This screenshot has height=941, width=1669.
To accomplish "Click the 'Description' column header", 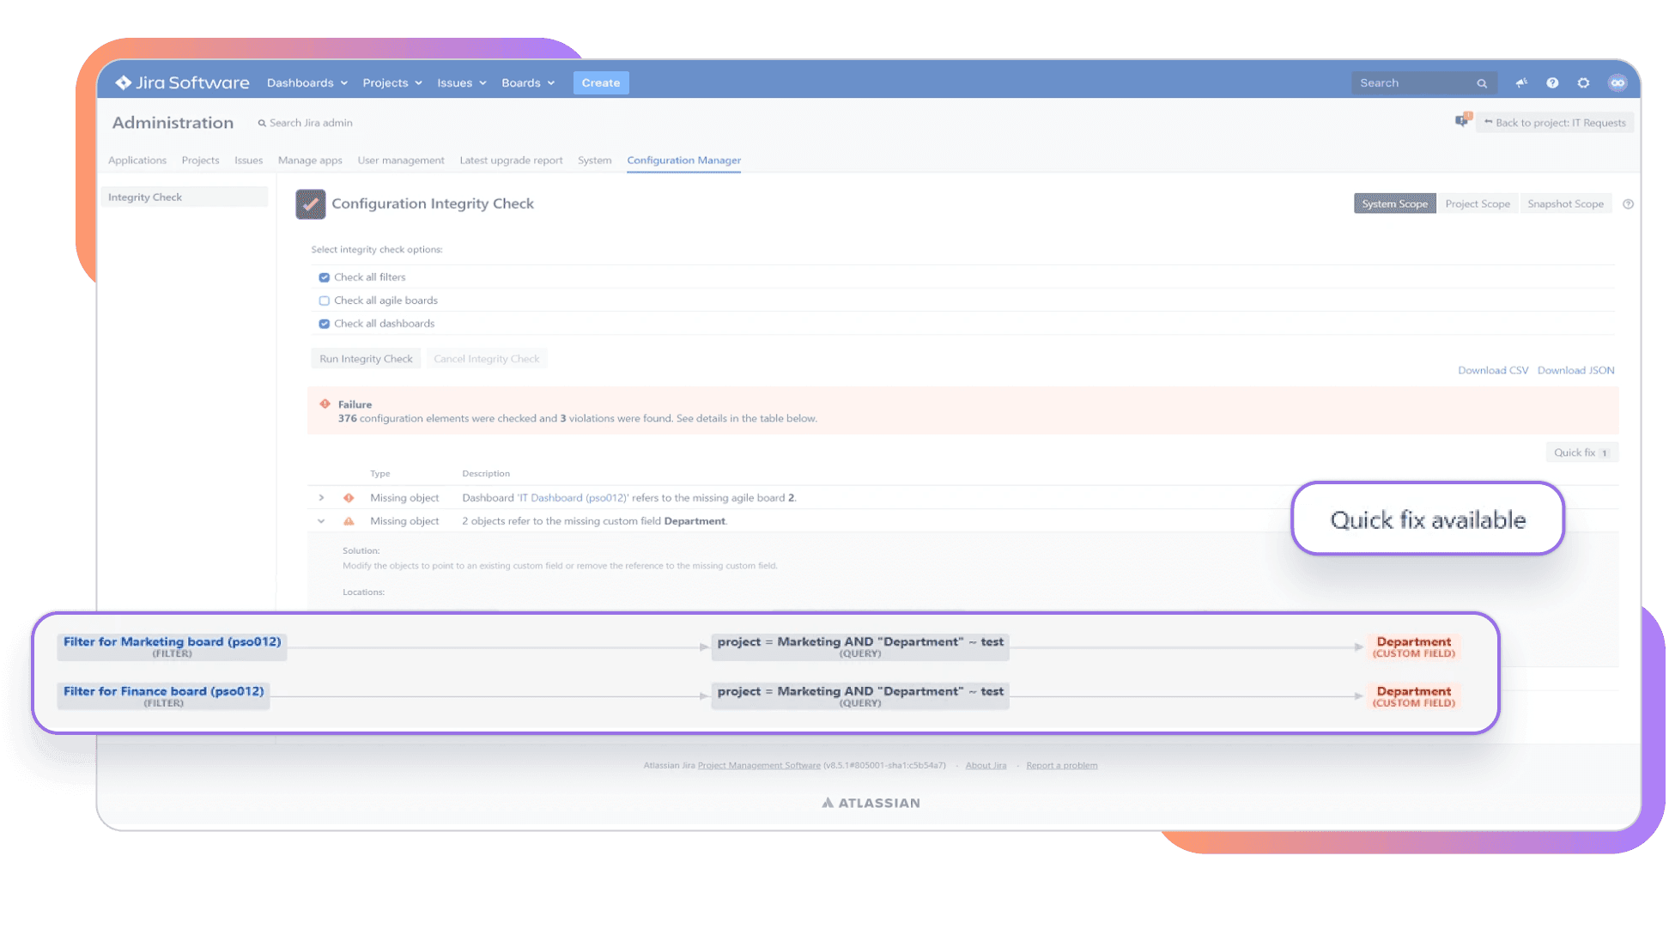I will click(486, 474).
